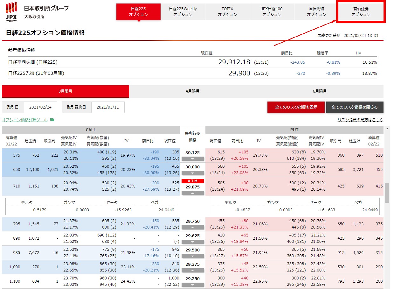This screenshot has height=289, width=394.
Task: Expand risk indicators under strike 29,625
Action: click(192, 242)
